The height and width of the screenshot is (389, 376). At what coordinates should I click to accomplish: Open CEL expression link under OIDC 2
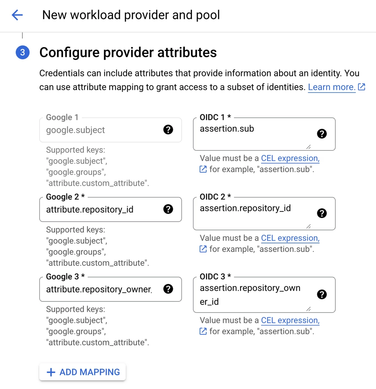point(290,238)
